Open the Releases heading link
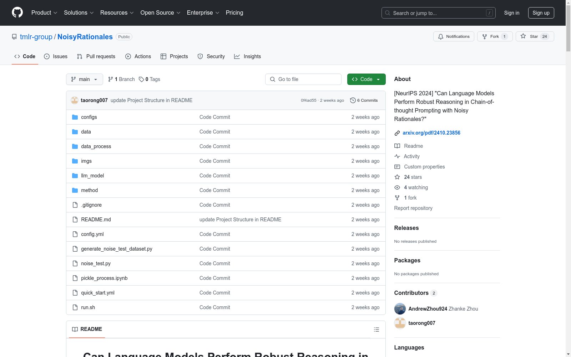 406,228
